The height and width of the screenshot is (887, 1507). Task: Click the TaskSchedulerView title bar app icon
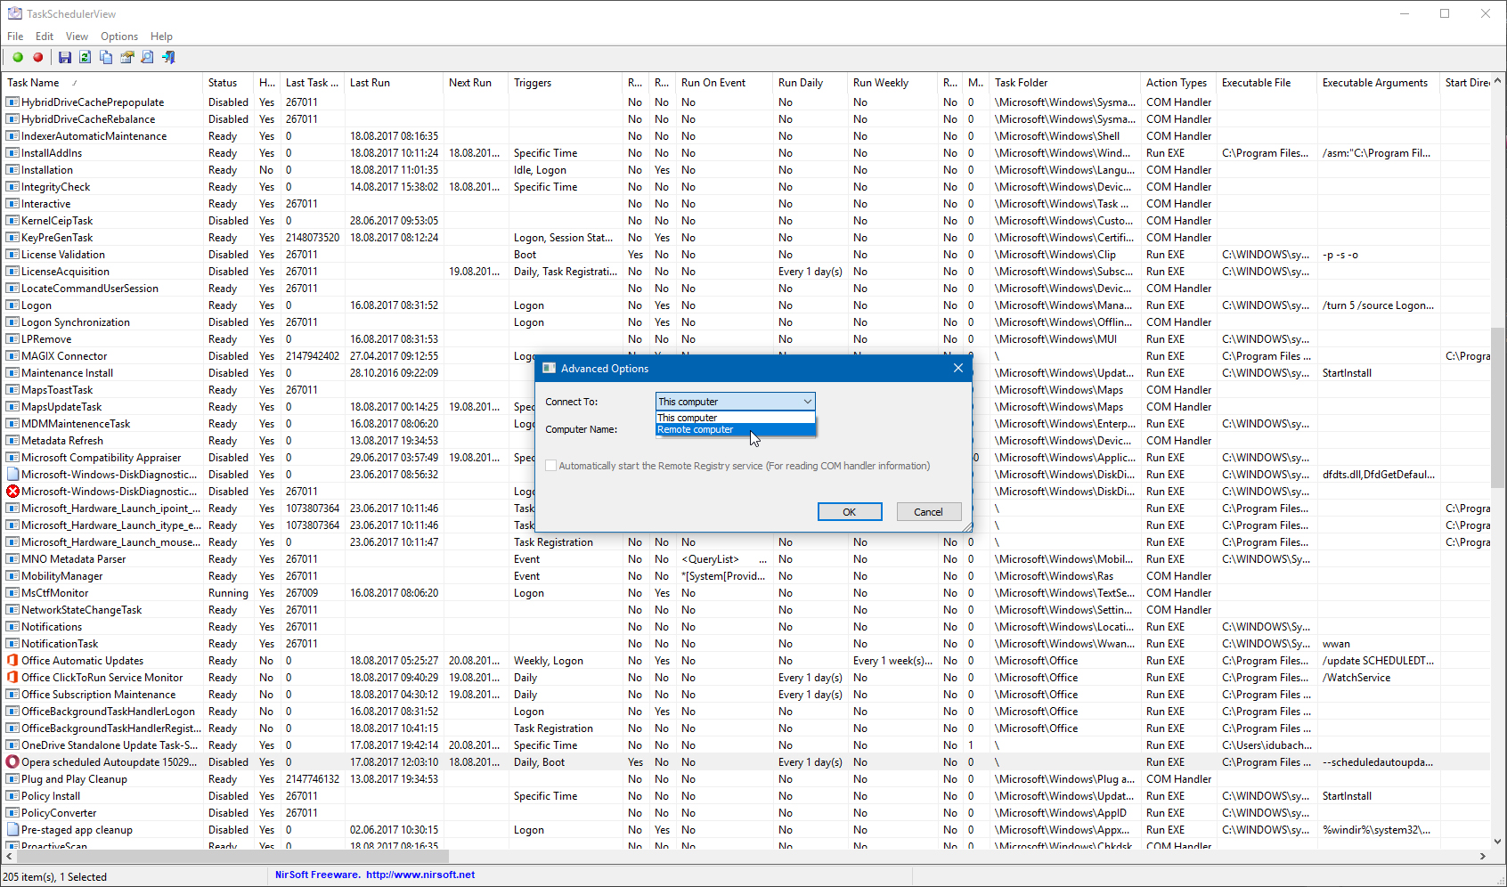[14, 13]
